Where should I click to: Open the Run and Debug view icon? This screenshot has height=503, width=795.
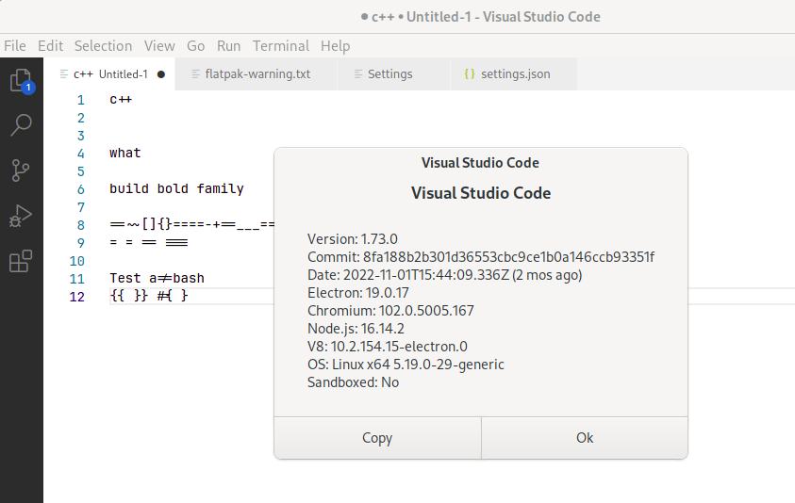pyautogui.click(x=21, y=216)
